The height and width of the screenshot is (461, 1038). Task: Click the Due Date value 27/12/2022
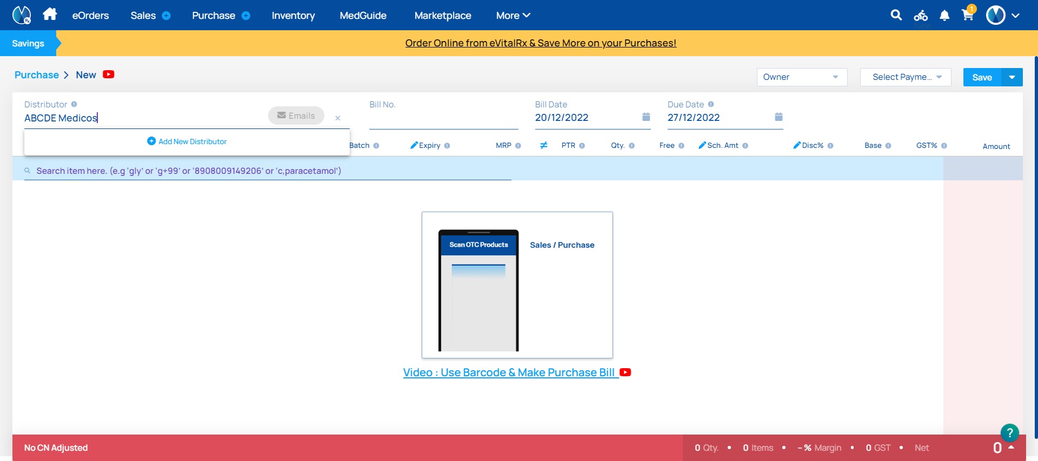pyautogui.click(x=694, y=118)
